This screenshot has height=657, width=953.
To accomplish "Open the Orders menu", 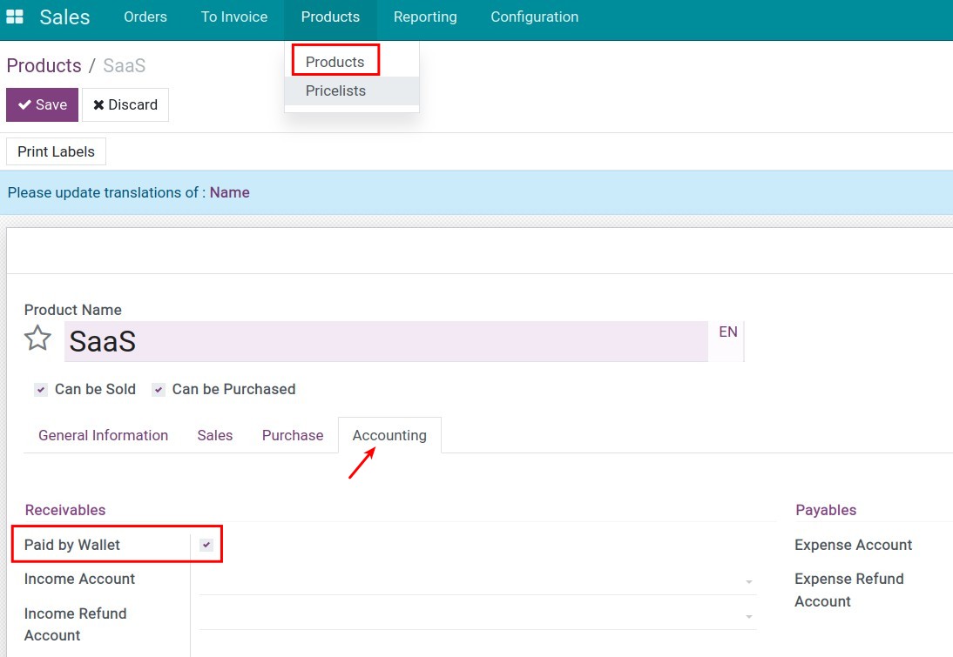I will [145, 17].
